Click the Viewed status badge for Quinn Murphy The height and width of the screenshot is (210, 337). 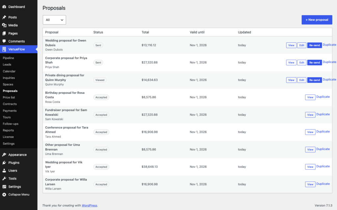click(100, 80)
